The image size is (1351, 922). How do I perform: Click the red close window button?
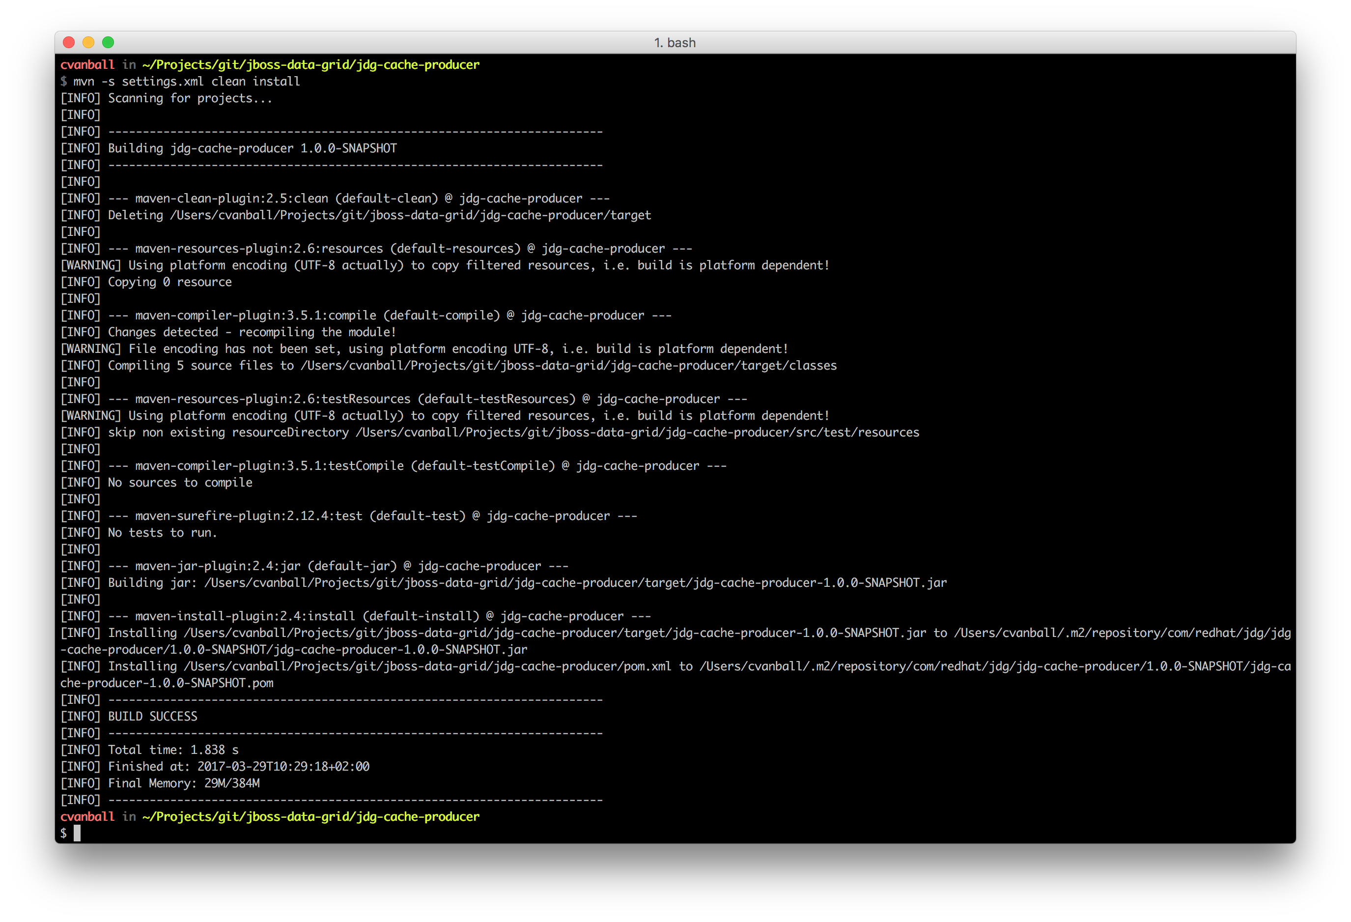coord(69,42)
